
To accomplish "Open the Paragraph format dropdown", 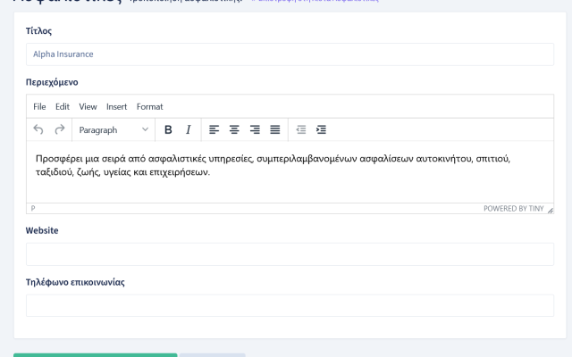I will click(114, 130).
